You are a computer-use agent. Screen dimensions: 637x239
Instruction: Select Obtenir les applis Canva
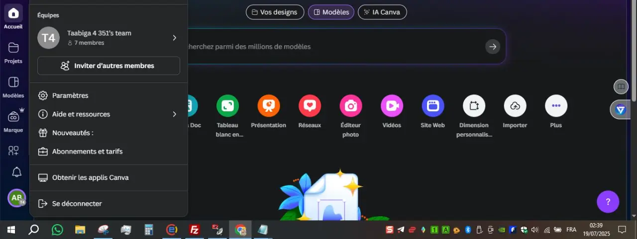click(108, 177)
